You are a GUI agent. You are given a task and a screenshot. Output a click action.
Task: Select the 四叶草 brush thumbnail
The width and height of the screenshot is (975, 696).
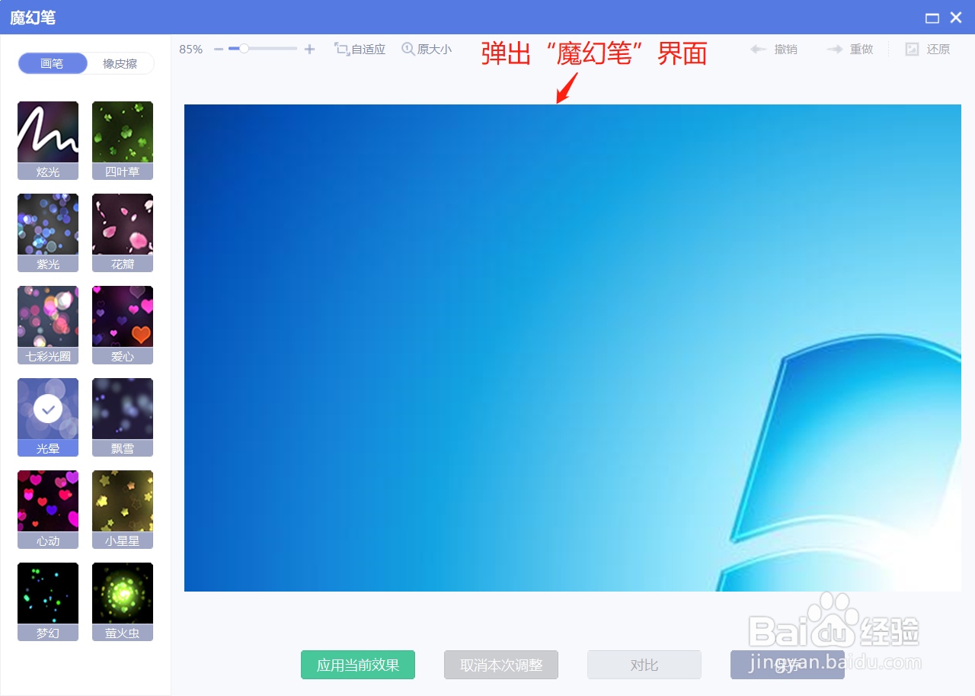123,140
